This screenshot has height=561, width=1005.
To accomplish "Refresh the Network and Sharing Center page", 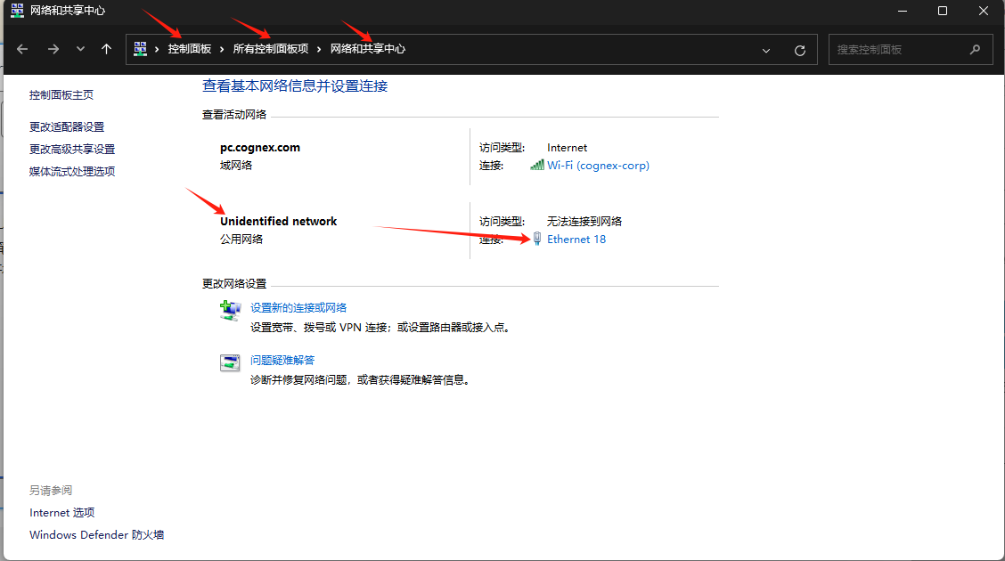I will (x=800, y=51).
